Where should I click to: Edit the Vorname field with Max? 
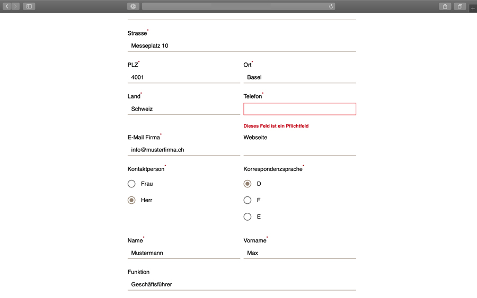coord(299,252)
